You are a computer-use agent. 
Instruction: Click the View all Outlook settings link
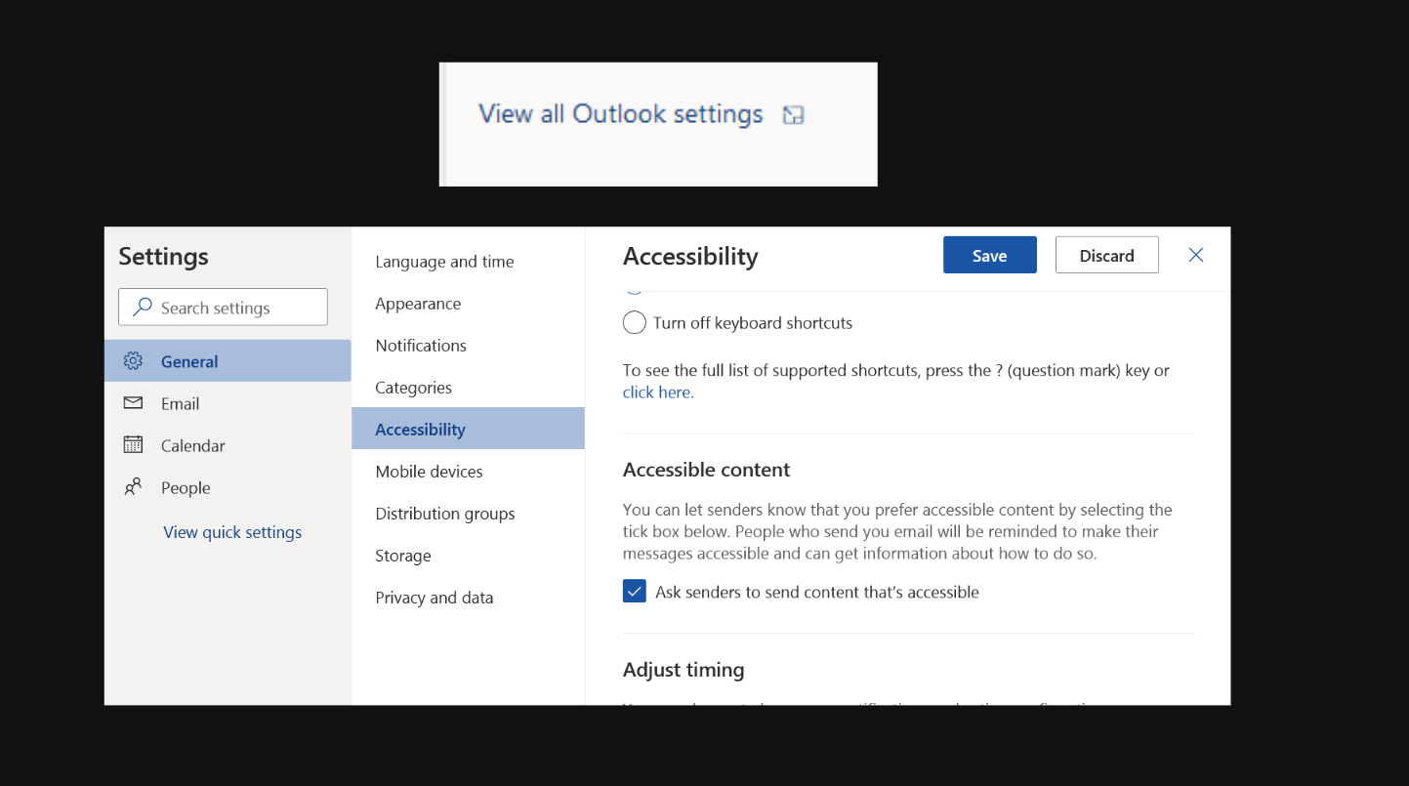[620, 114]
